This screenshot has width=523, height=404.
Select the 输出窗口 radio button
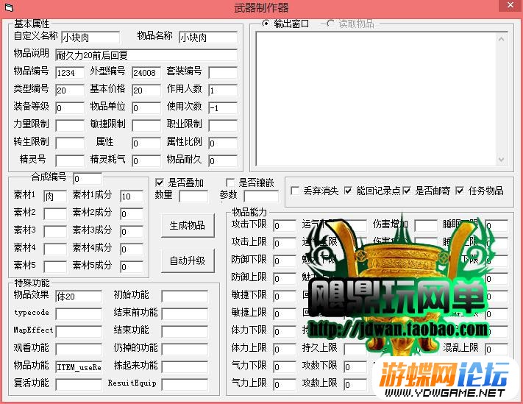pyautogui.click(x=266, y=24)
